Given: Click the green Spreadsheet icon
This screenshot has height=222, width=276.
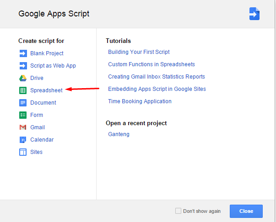Looking at the screenshot, I should click(23, 90).
